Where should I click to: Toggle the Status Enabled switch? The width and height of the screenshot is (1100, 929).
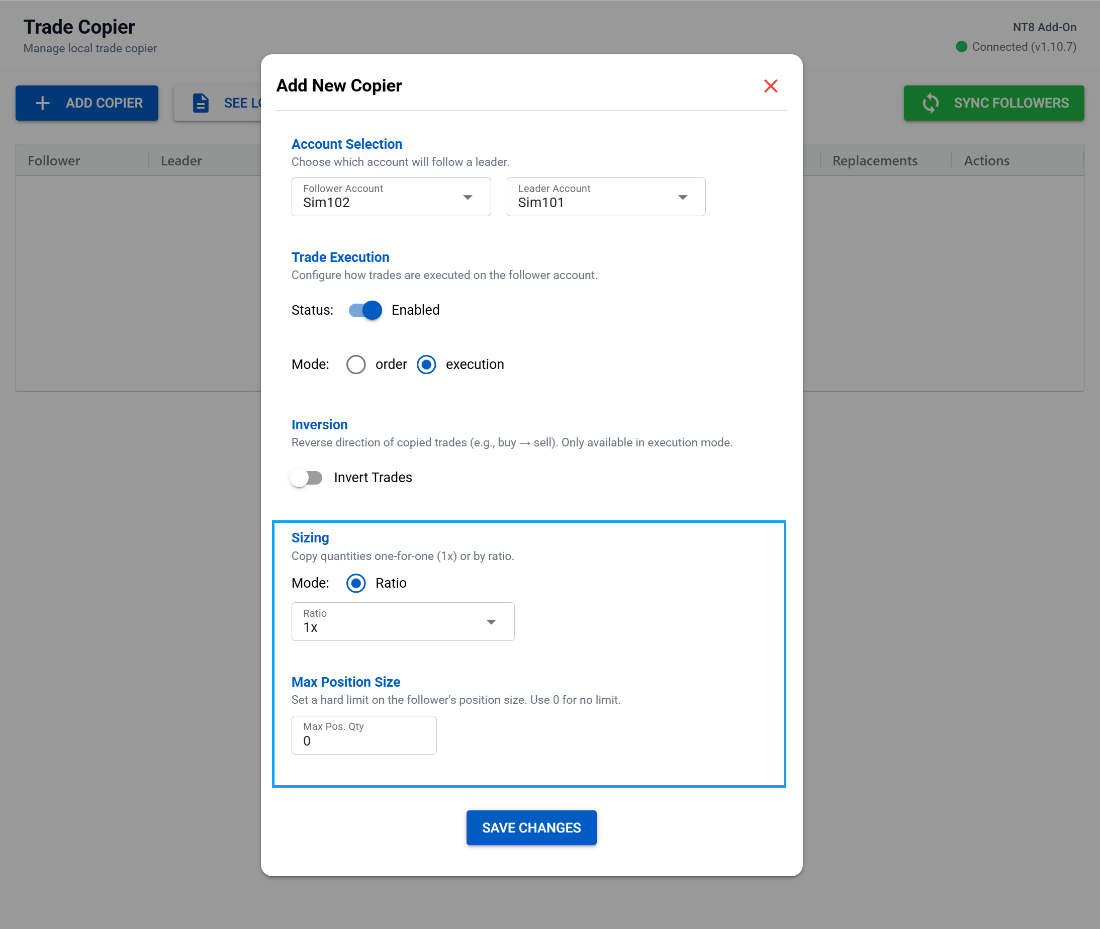point(365,310)
